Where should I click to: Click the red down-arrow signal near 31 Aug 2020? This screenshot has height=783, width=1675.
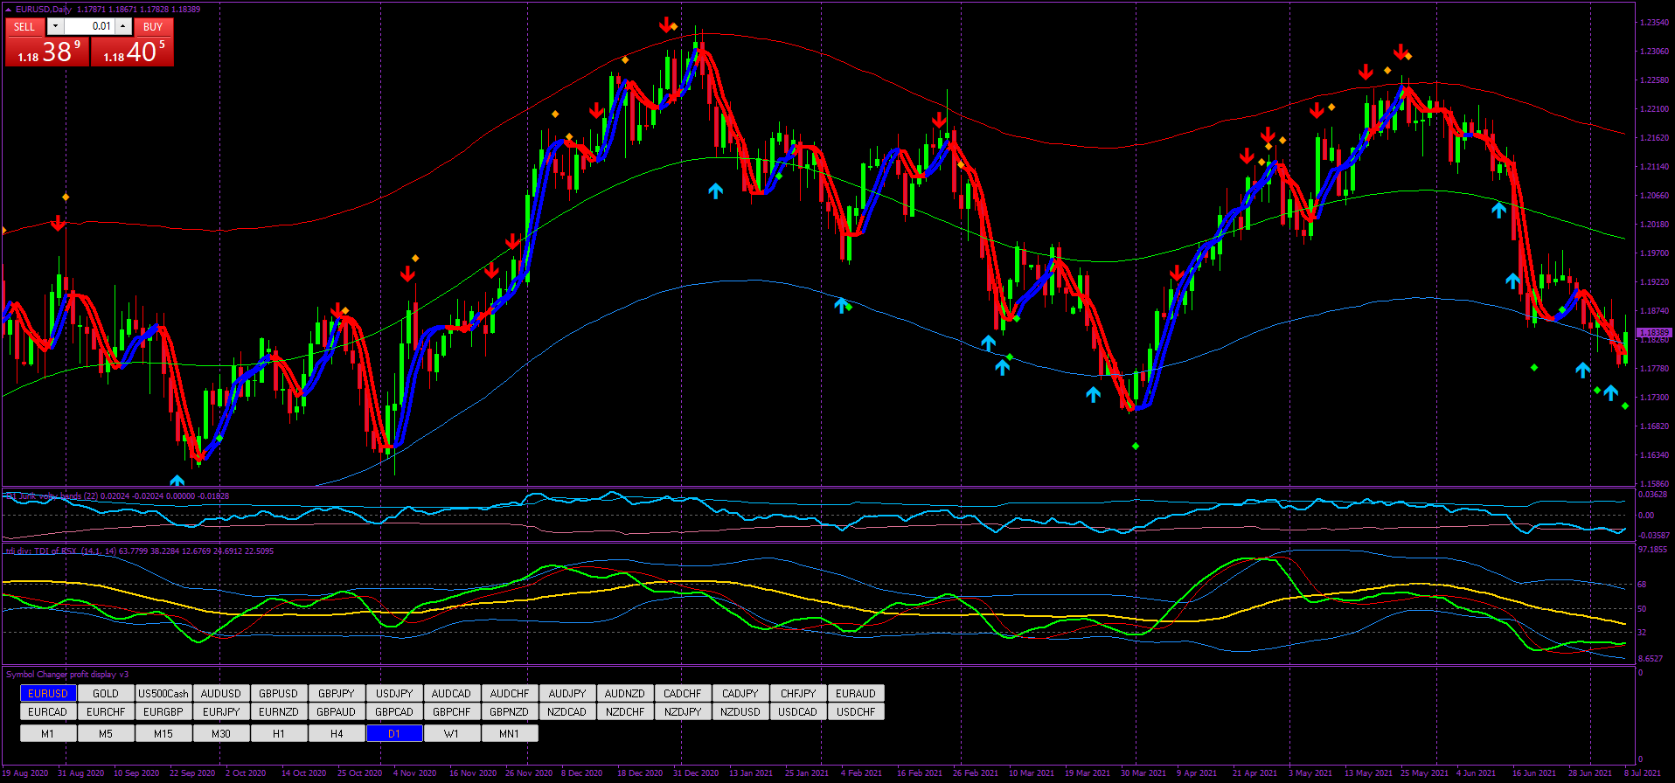tap(58, 223)
